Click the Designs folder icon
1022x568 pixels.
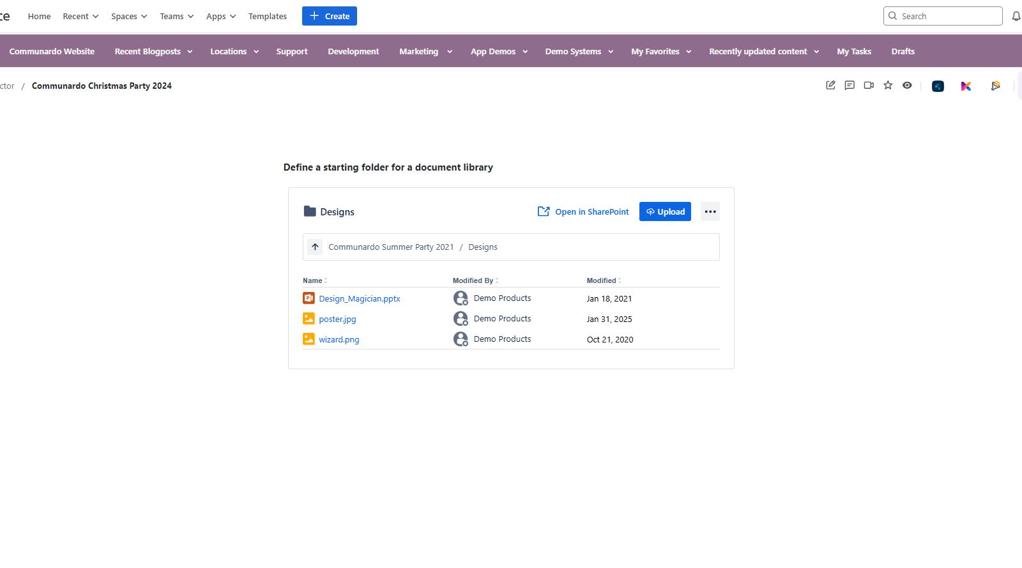pyautogui.click(x=310, y=211)
